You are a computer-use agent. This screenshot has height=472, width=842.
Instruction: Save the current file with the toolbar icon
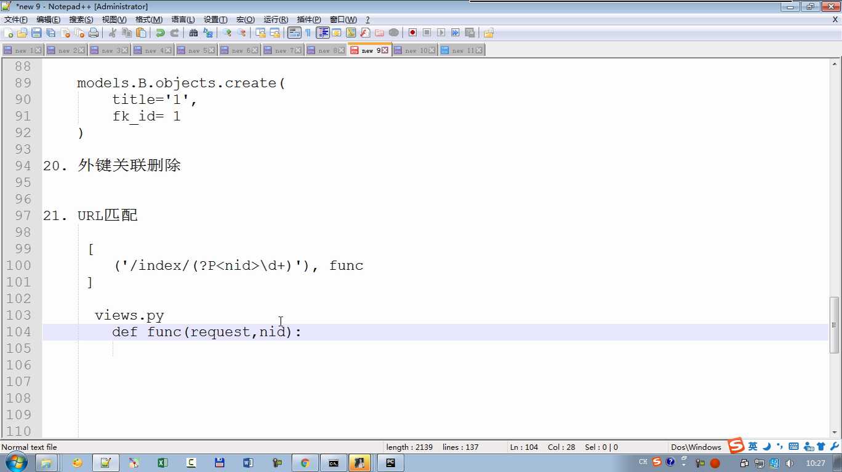(x=36, y=33)
